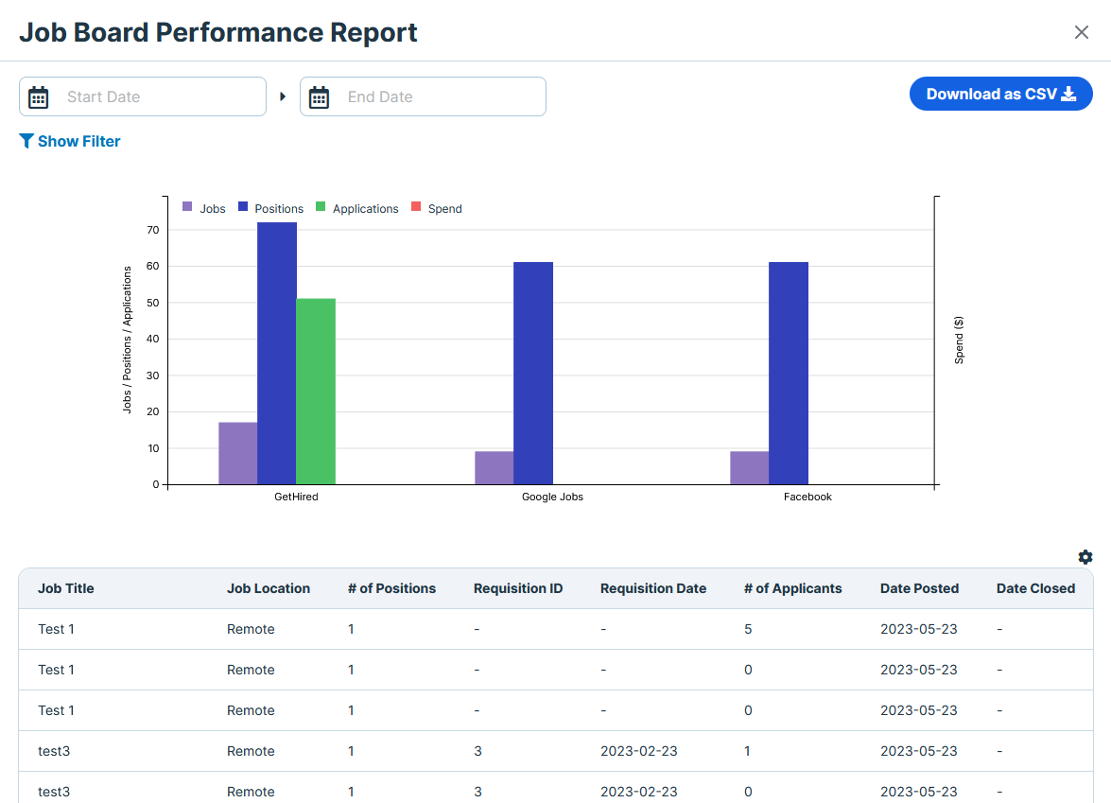Image resolution: width=1111 pixels, height=803 pixels.
Task: Sort by # of Applicants column header
Action: pyautogui.click(x=792, y=588)
